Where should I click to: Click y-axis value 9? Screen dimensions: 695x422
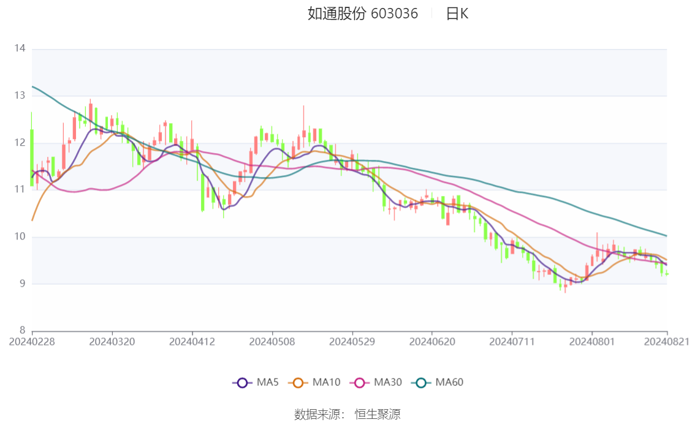(x=23, y=284)
